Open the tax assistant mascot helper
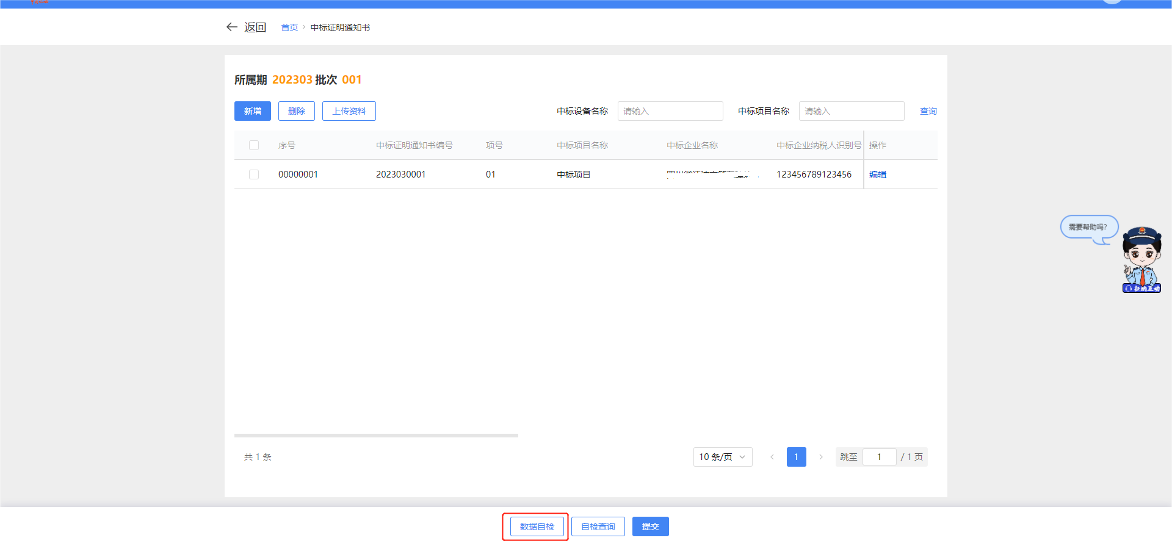 click(1141, 259)
